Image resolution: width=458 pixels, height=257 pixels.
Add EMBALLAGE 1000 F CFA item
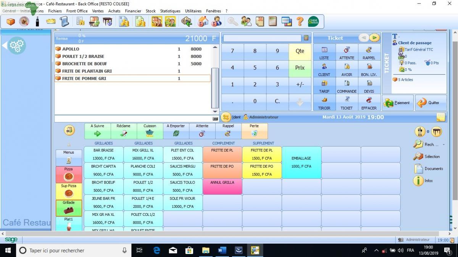302,162
